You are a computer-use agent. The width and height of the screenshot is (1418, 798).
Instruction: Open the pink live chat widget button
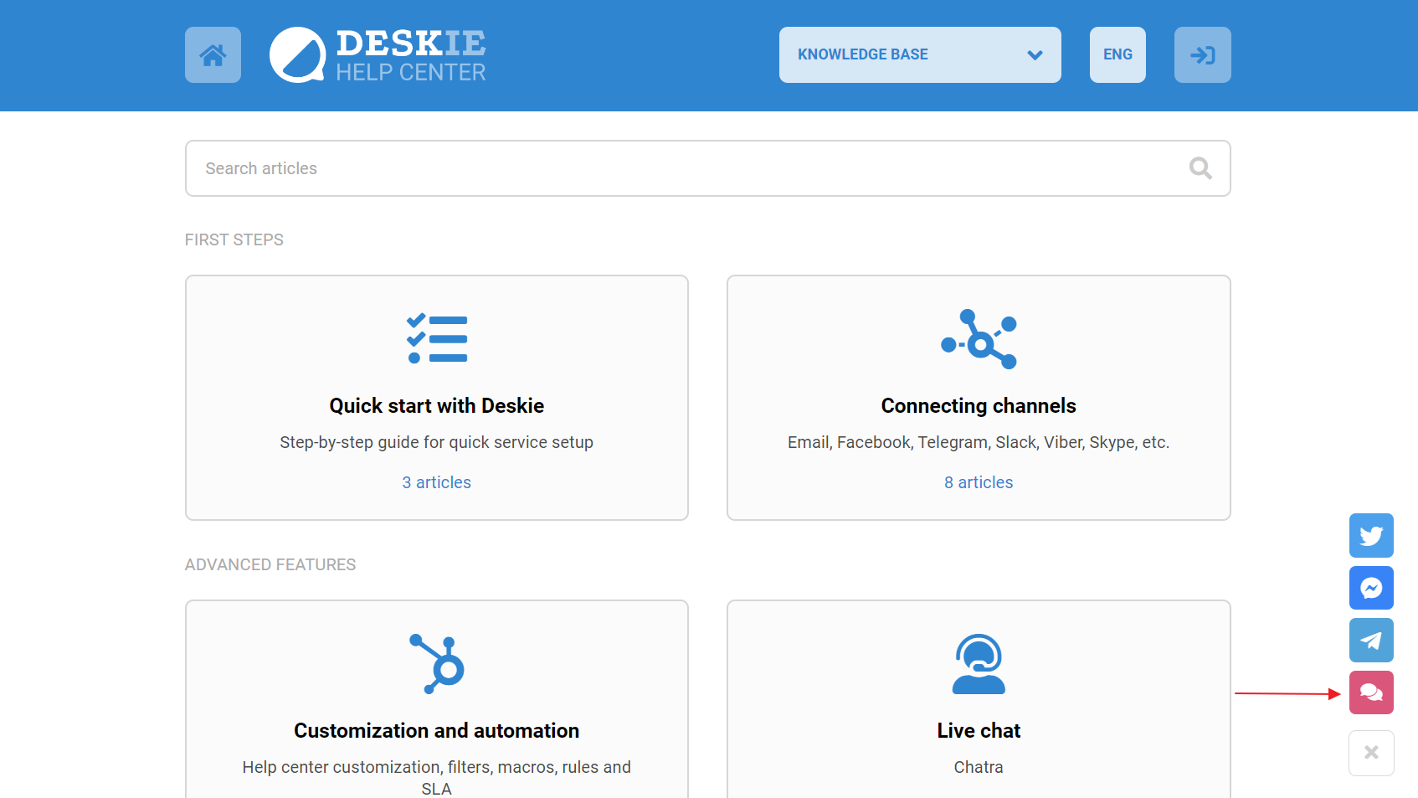pyautogui.click(x=1371, y=692)
